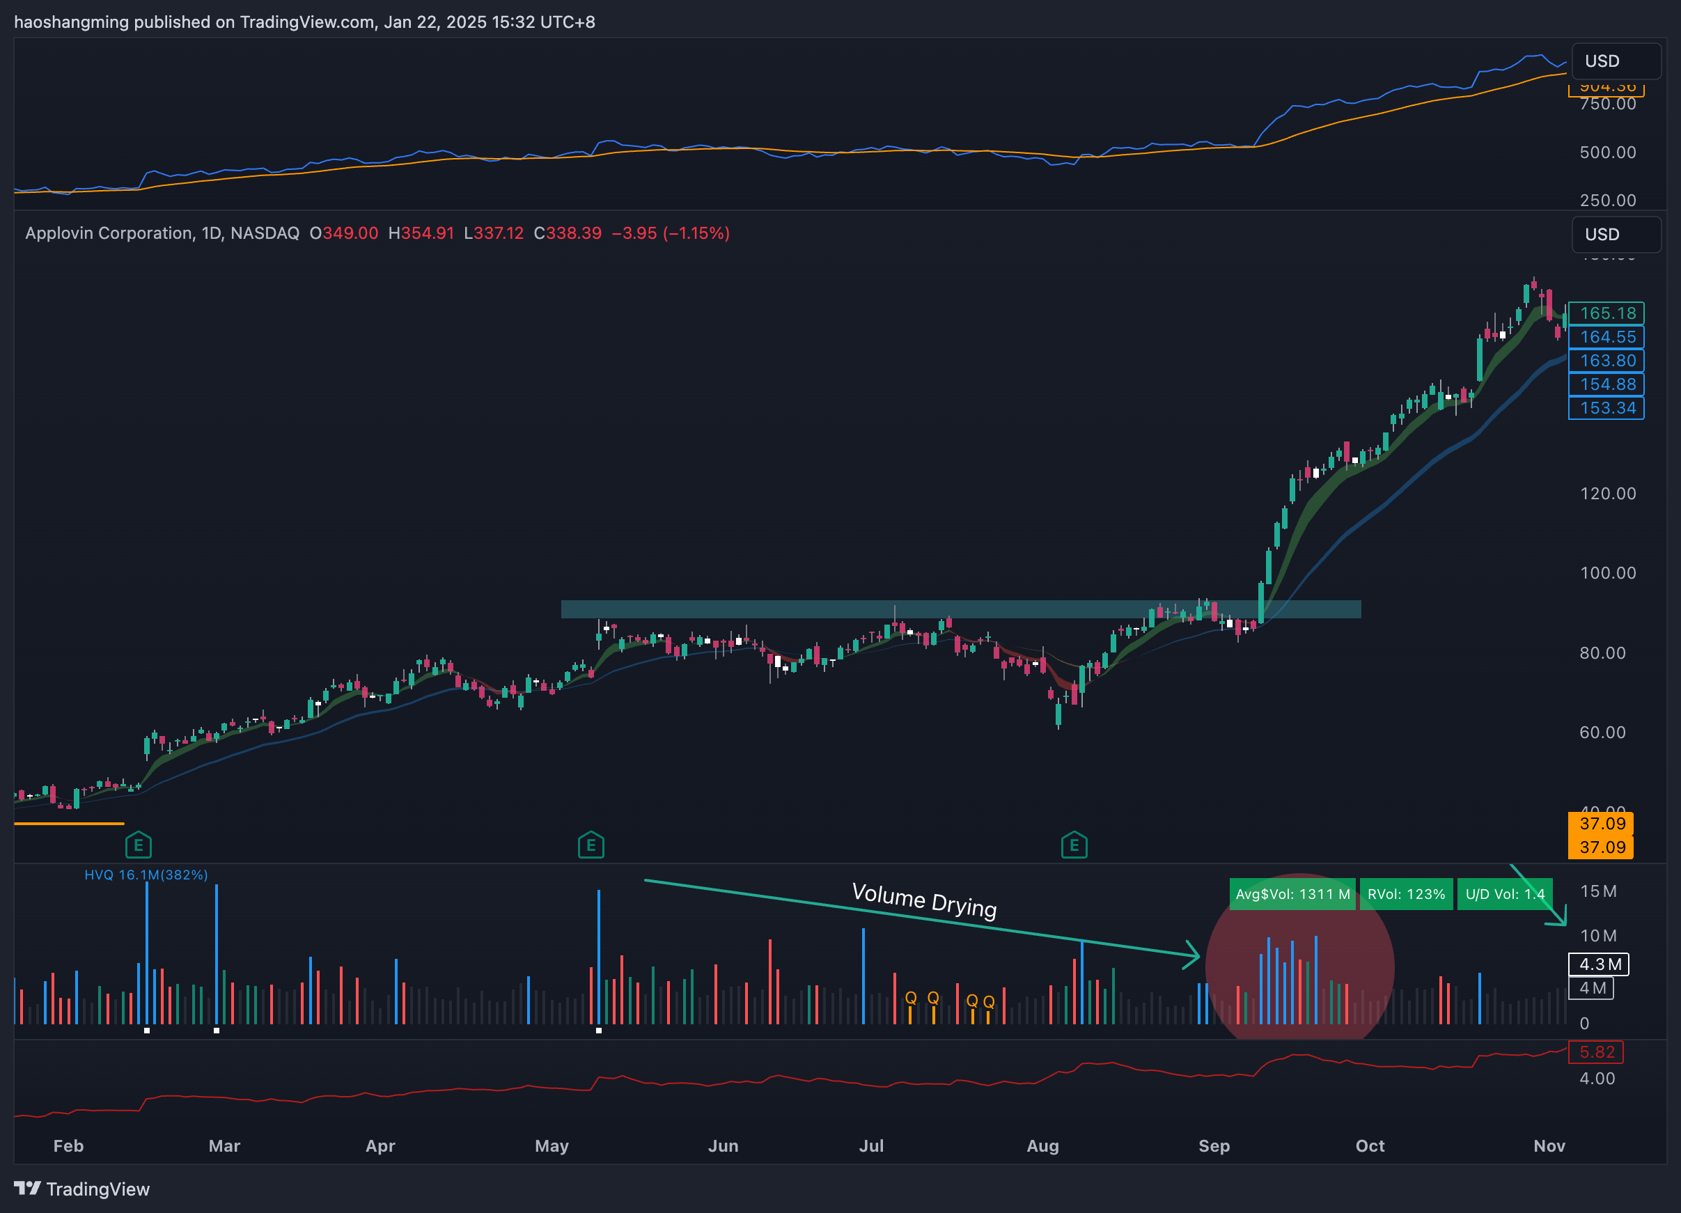Click the TradingView logo at bottom left

point(81,1189)
